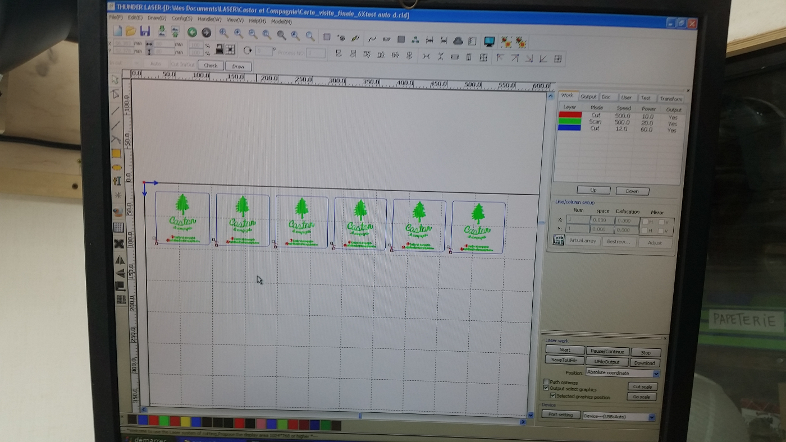
Task: Click the Delete X tool in sidebar
Action: coord(119,243)
